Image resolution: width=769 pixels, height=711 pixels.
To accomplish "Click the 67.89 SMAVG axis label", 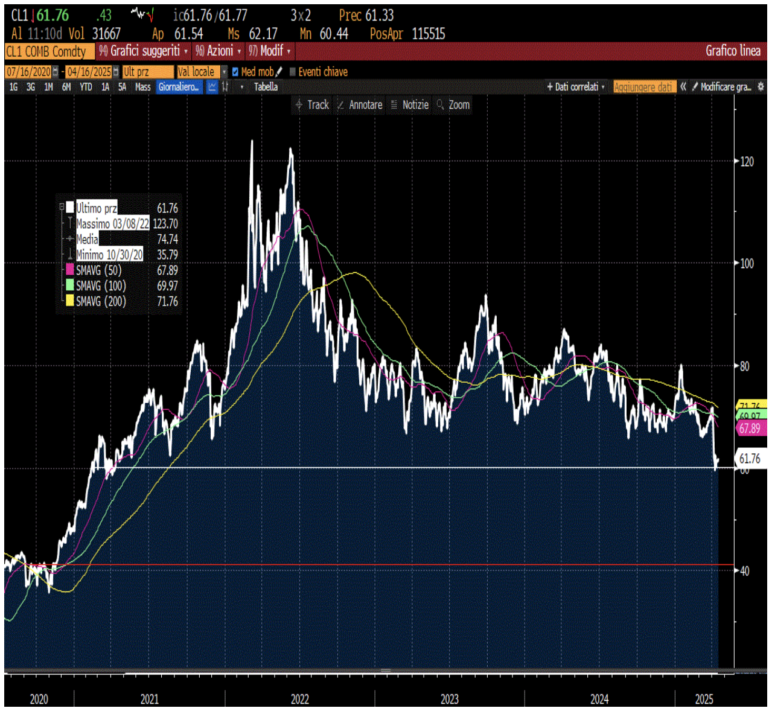I will pos(750,429).
